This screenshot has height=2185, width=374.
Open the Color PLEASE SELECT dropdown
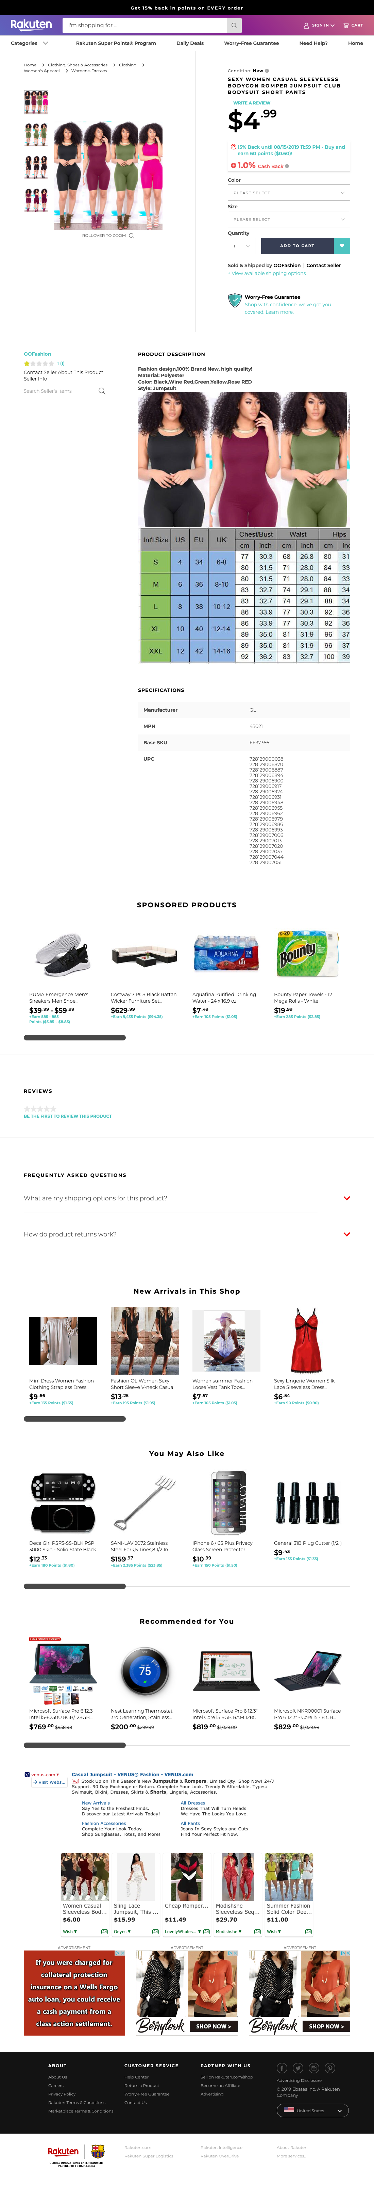click(288, 193)
